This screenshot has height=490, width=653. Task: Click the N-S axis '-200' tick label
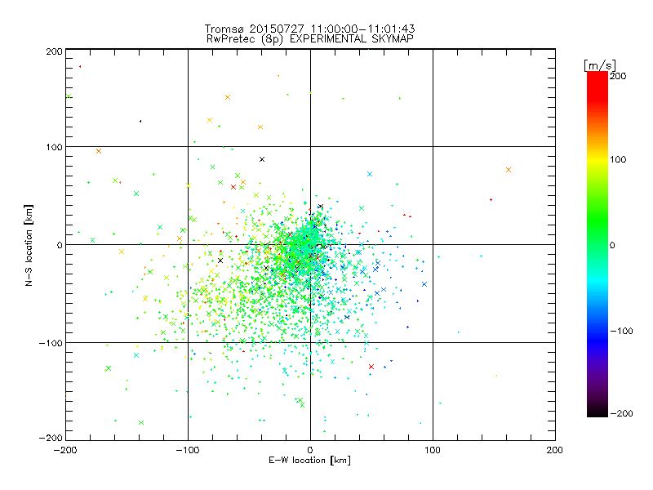(x=51, y=438)
